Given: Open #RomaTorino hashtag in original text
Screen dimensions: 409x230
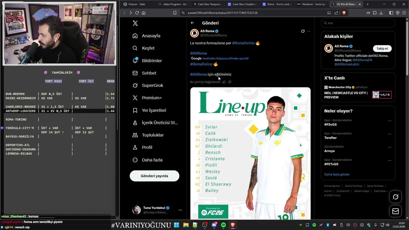Looking at the screenshot, I should click(243, 43).
